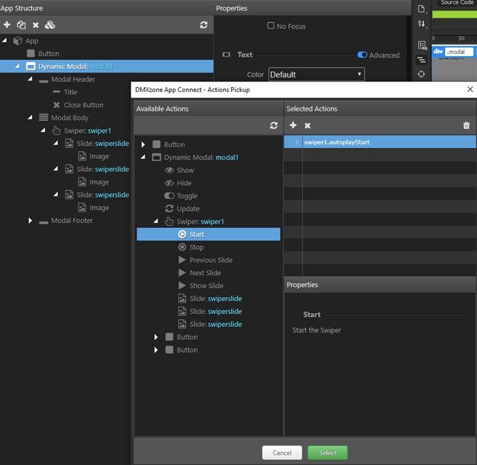Select the Update action under modal1
The image size is (477, 465).
(x=183, y=209)
